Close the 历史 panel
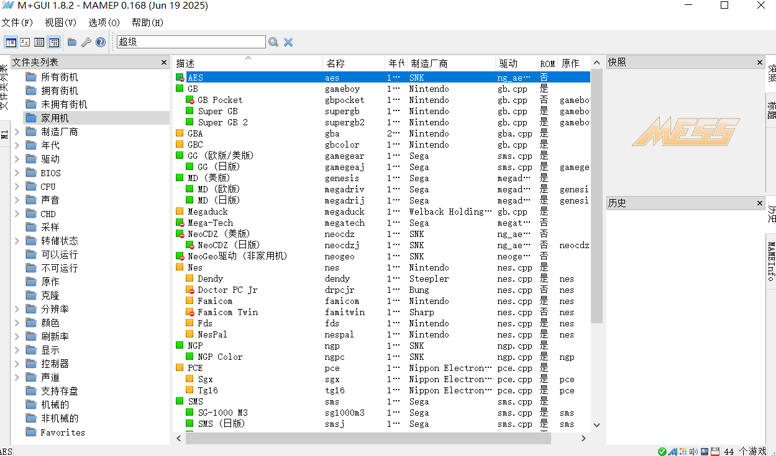Viewport: 776px width, 456px height. point(760,203)
